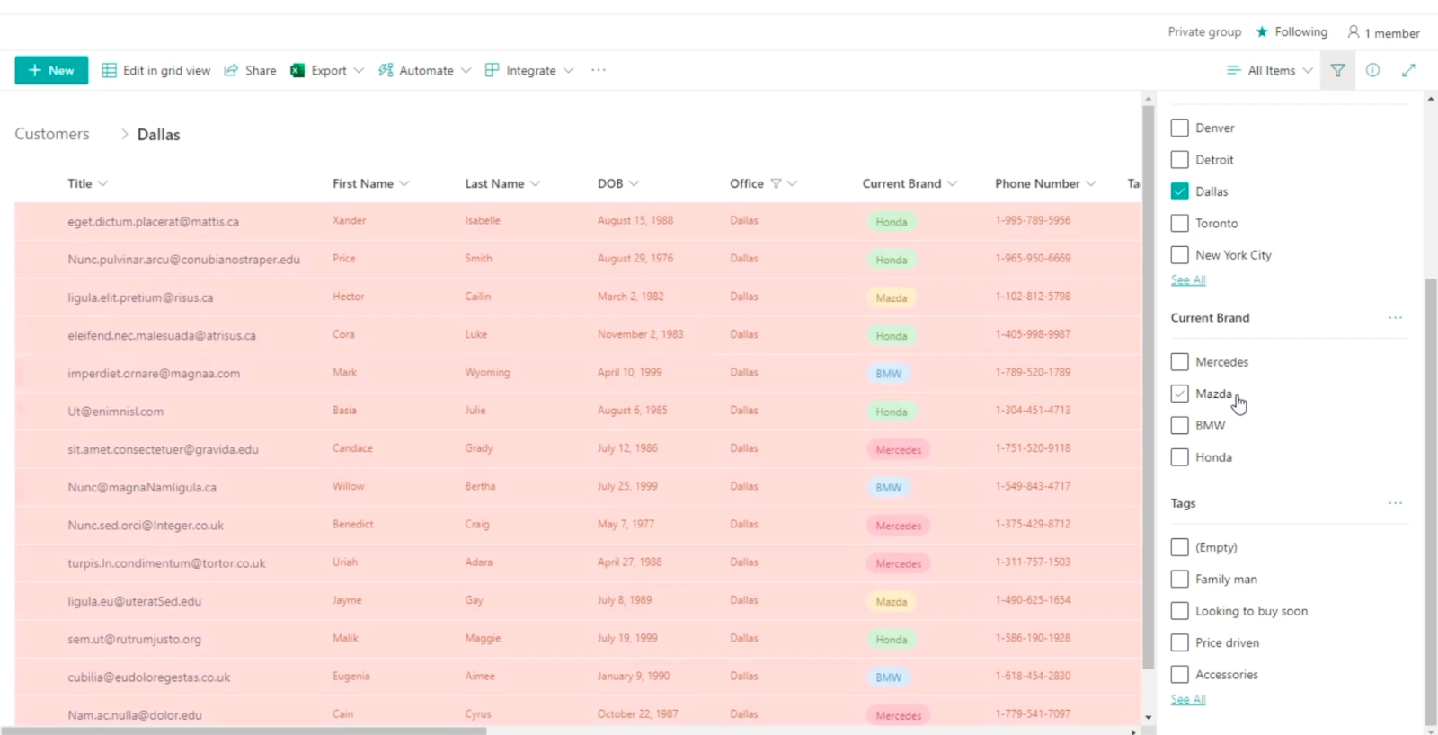Click the list vertical scrollbar
This screenshot has width=1438, height=735.
click(1148, 386)
